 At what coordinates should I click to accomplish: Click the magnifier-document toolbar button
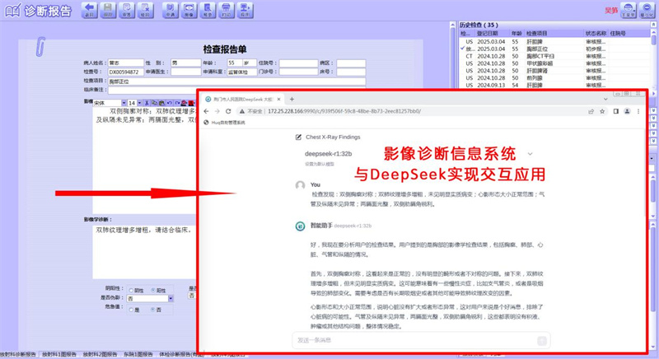pos(208,10)
